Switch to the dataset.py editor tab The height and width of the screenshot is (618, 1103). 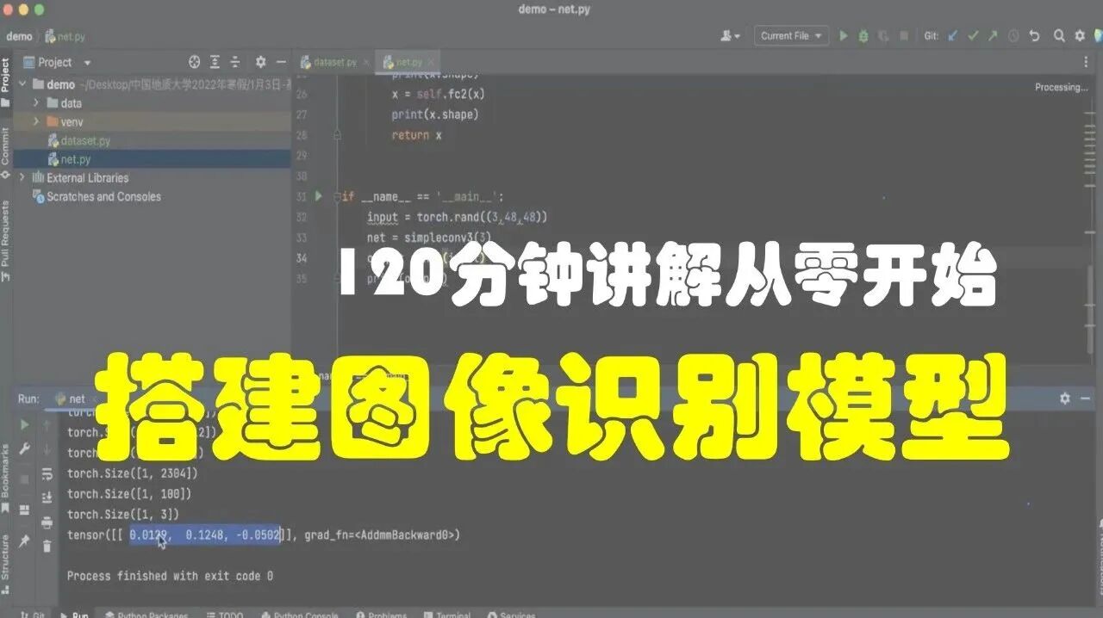(334, 62)
